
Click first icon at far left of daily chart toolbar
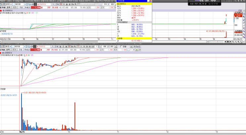[1, 4]
